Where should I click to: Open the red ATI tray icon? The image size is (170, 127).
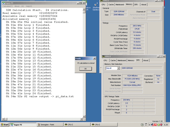click(x=155, y=125)
